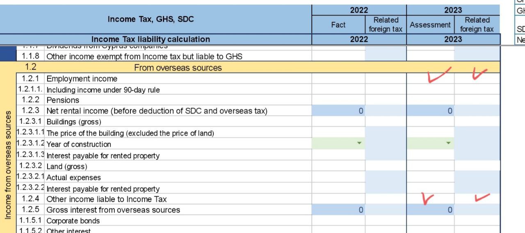Click the 'Assessment' column header under 2023

click(430, 25)
